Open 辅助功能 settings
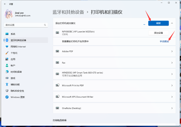 26,85
